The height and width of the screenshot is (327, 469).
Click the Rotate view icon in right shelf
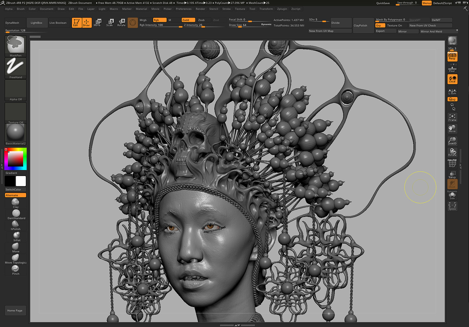click(x=452, y=152)
